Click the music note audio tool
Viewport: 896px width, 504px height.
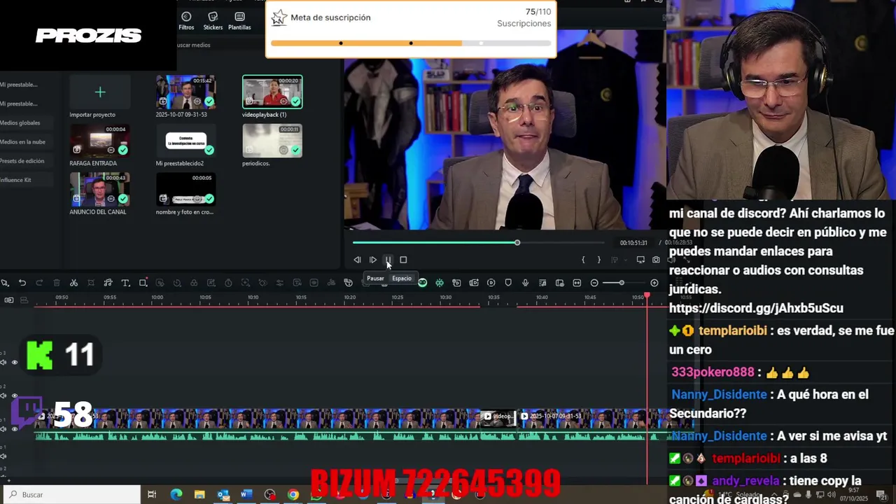(x=108, y=283)
